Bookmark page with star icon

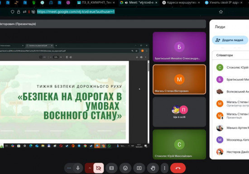point(221,12)
